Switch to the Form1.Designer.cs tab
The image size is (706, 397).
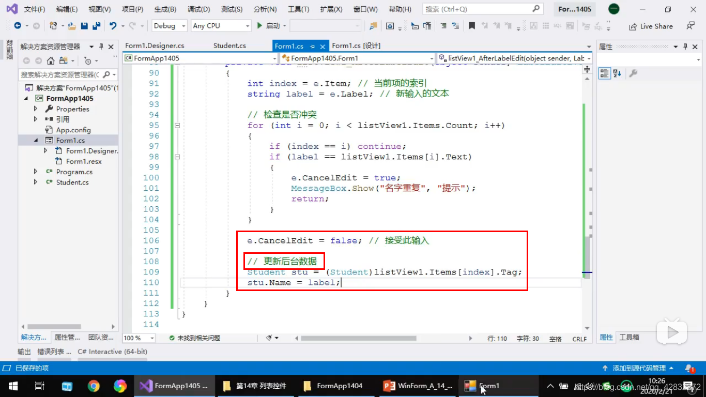(155, 46)
